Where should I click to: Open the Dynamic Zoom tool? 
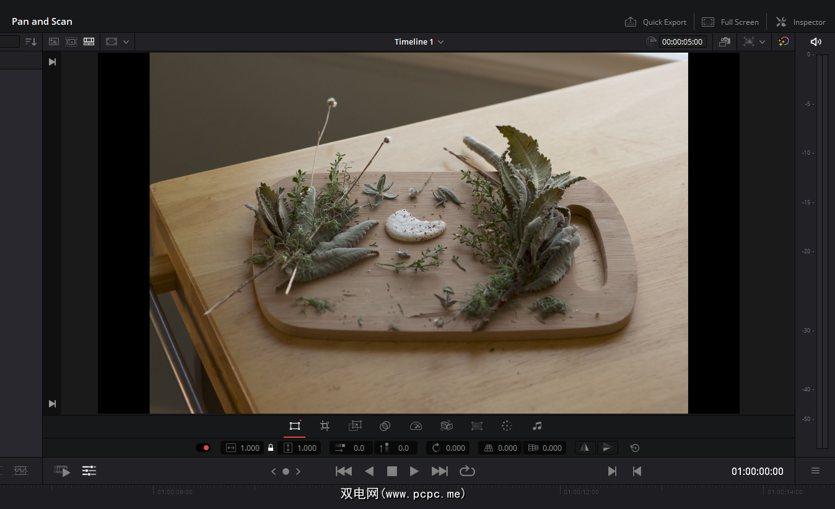[x=355, y=426]
